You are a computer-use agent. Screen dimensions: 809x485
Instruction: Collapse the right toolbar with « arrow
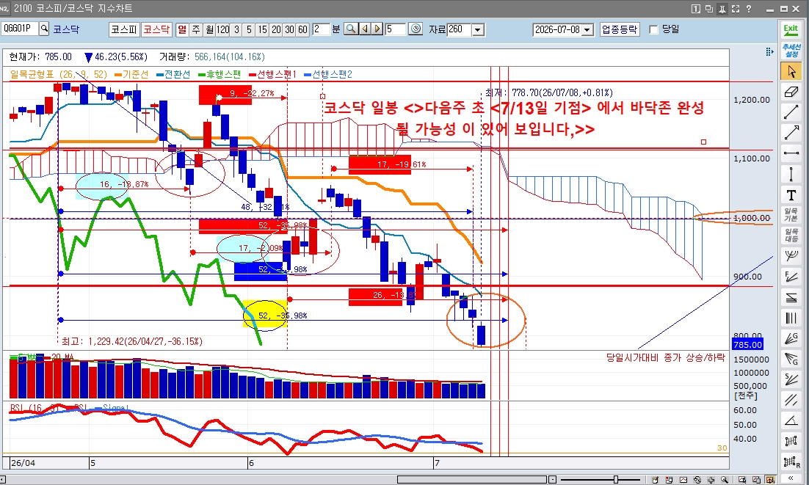click(791, 478)
